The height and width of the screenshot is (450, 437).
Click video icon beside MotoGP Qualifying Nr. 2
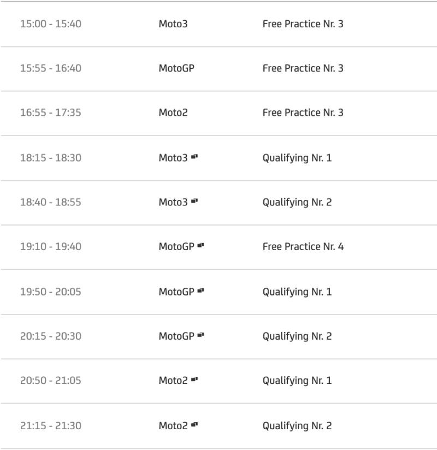point(200,335)
